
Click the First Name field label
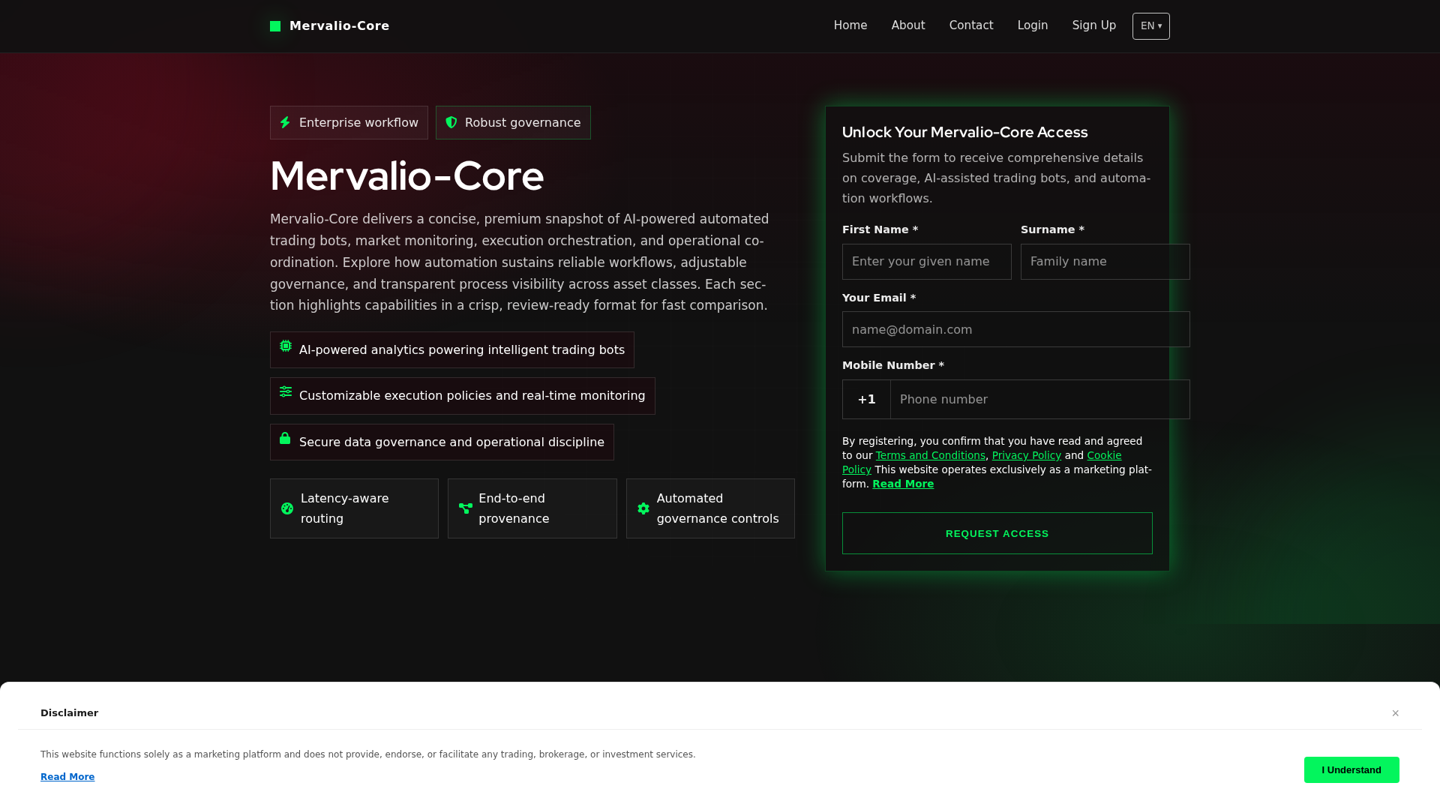pos(880,229)
